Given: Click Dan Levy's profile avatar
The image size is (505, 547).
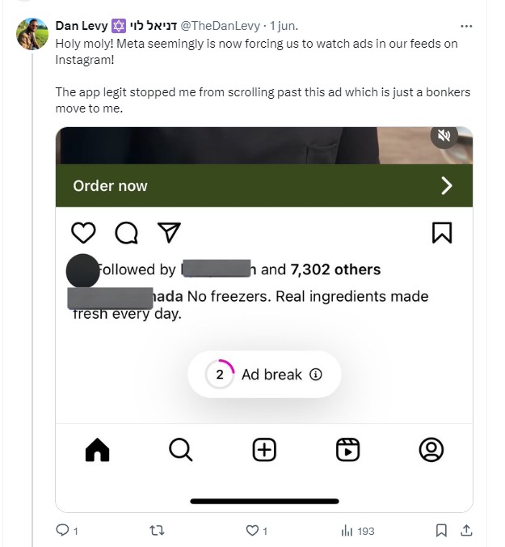Looking at the screenshot, I should coord(32,34).
